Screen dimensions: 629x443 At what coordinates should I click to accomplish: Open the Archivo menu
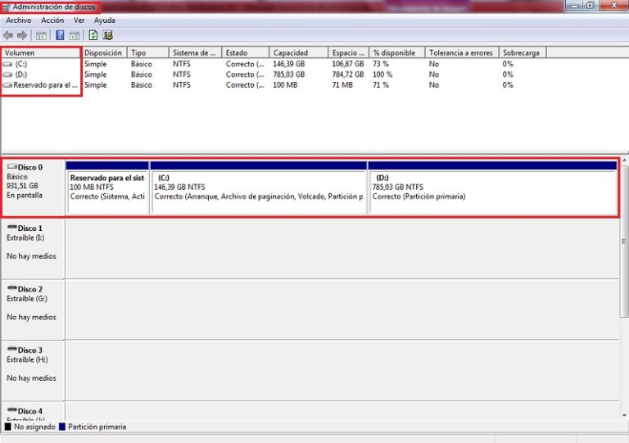coord(19,20)
